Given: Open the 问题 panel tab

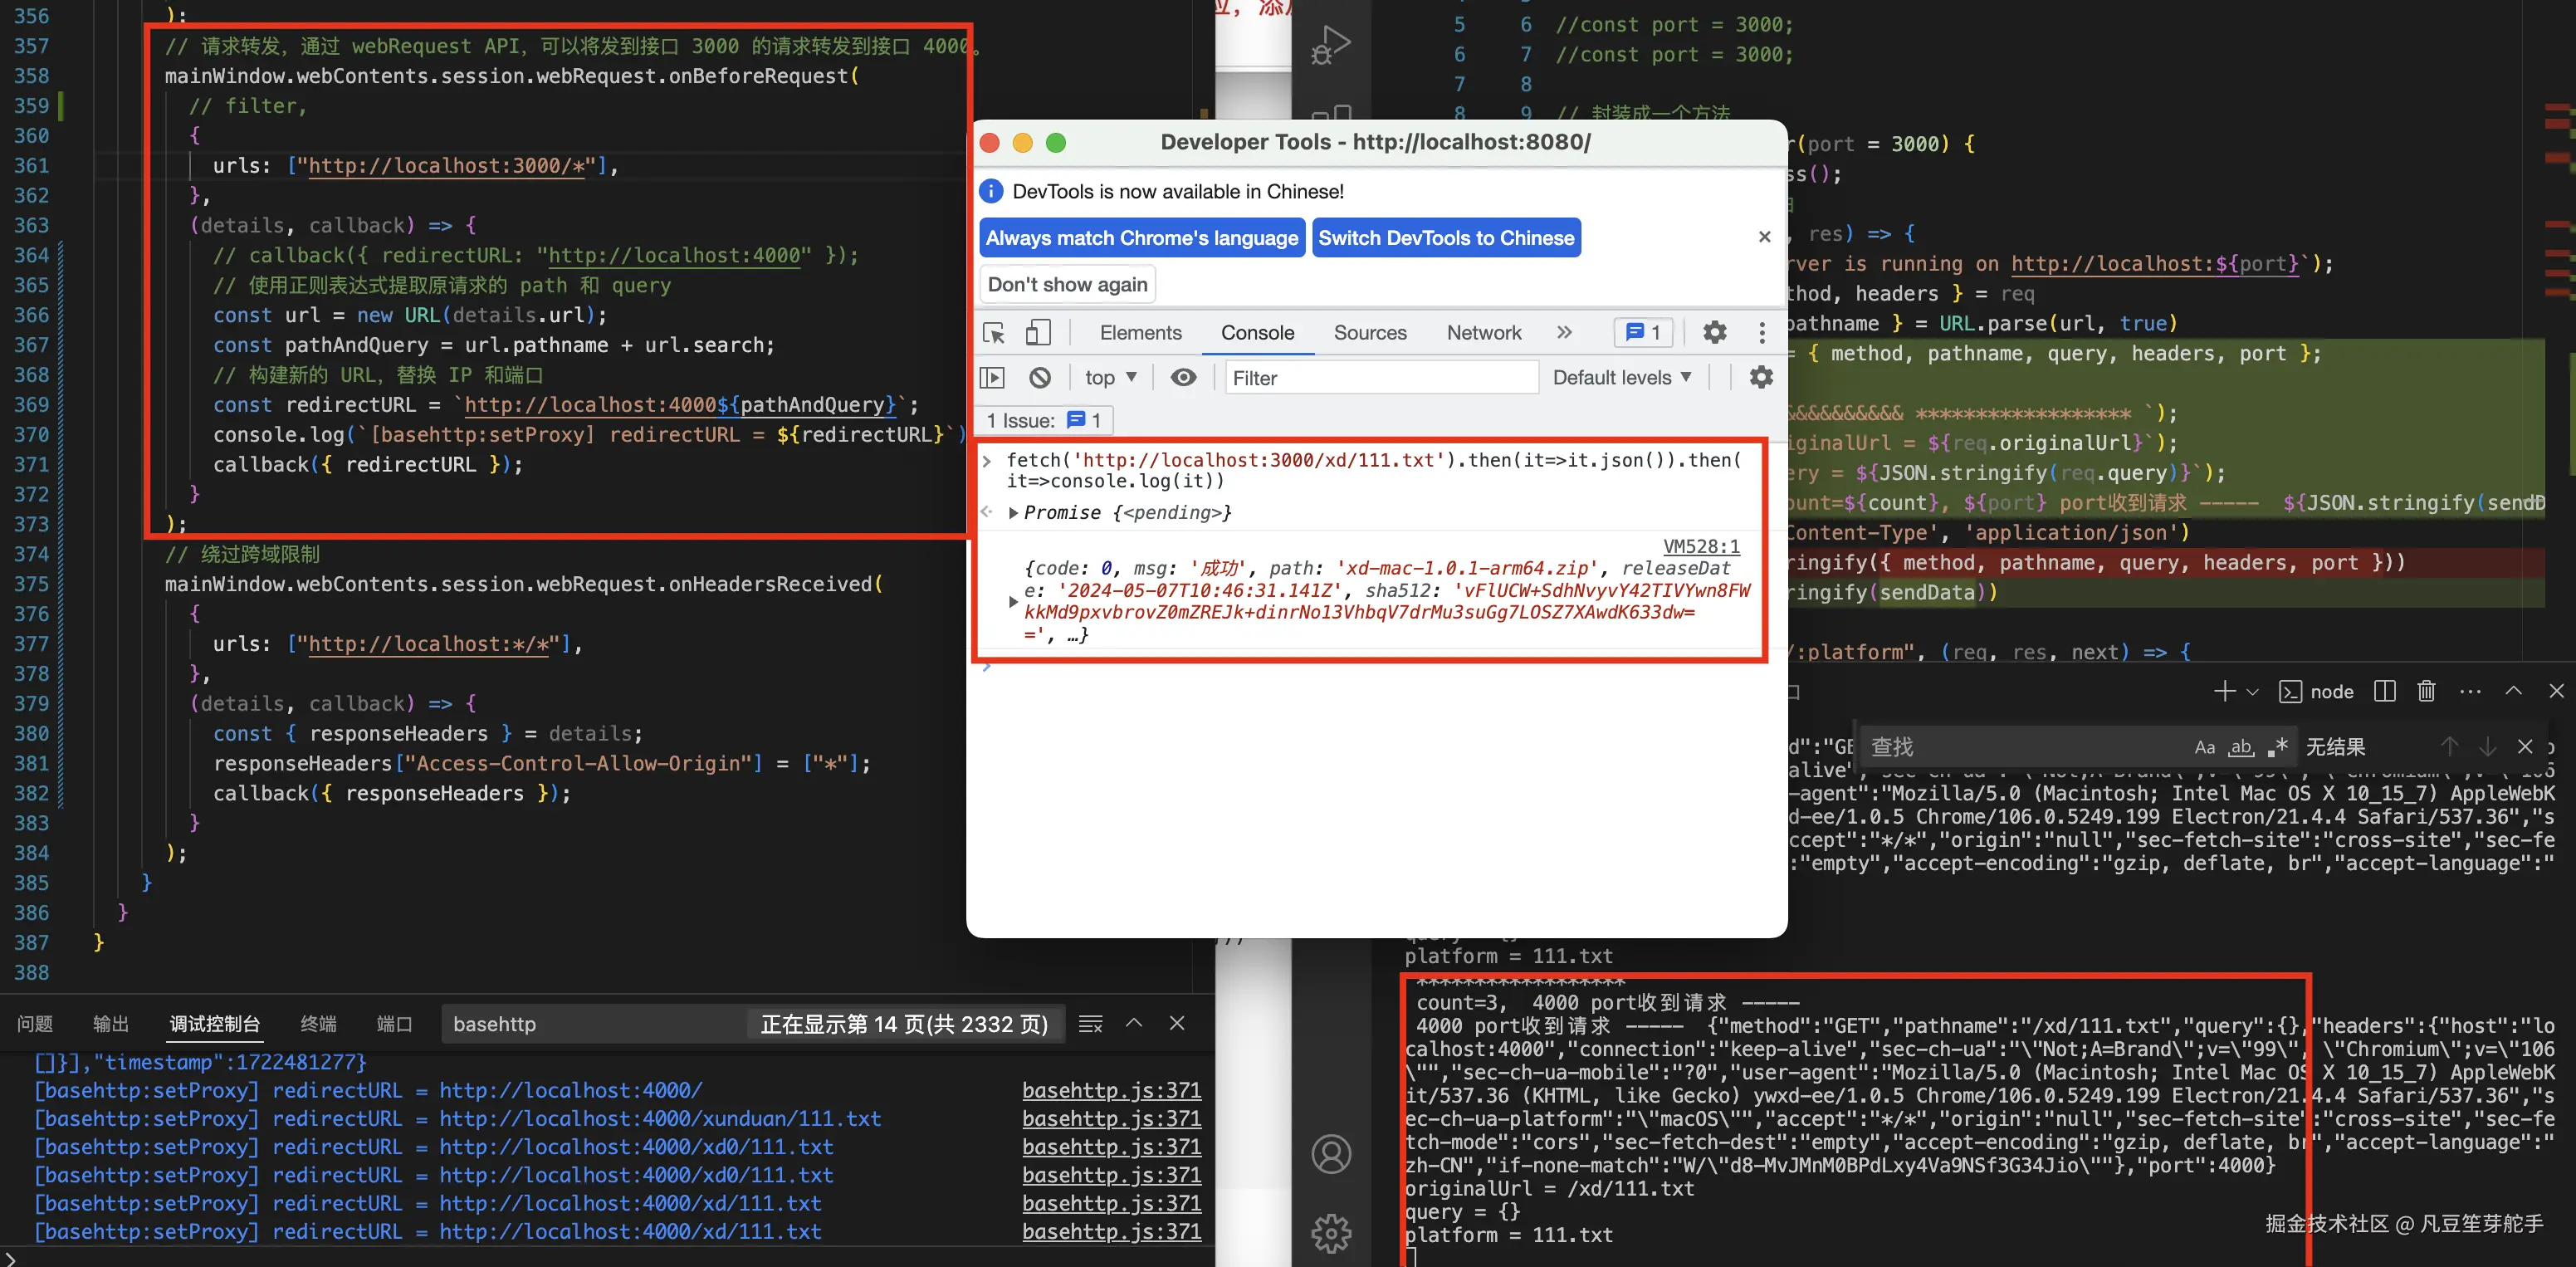Looking at the screenshot, I should point(35,1024).
